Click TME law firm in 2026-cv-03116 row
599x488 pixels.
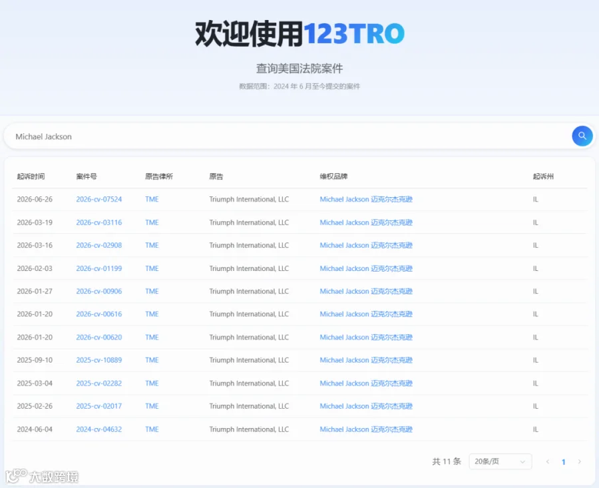pos(152,222)
